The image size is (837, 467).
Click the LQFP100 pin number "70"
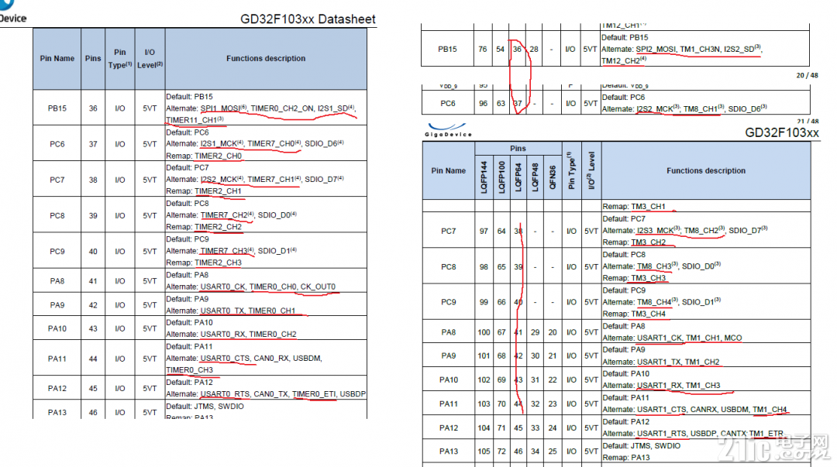point(501,404)
